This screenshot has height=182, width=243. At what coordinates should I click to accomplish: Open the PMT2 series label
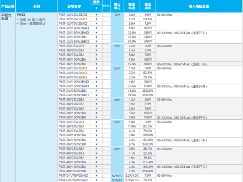coord(21,15)
